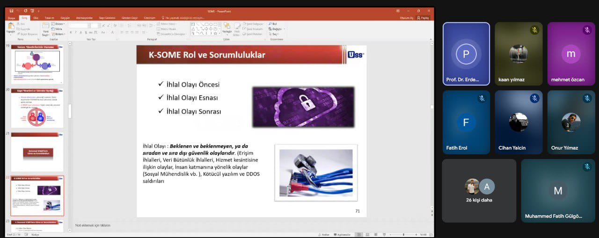Screen dimensions: 599x238
Task: Click bullet text 'İhlal Olayı Öncesi'
Action: click(193, 85)
